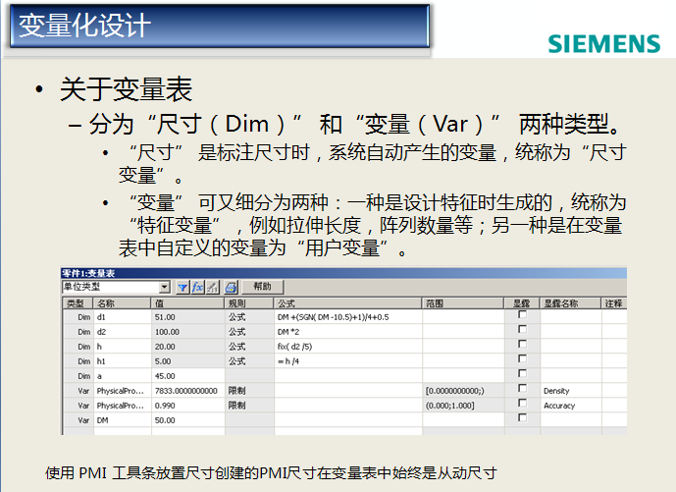676x492 pixels.
Task: Click the 值 column header
Action: 187,303
